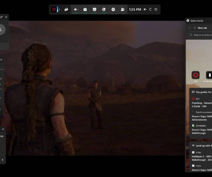The width and height of the screenshot is (212, 177).
Task: Expand the chevron next to the game icon
Action: 59,9
